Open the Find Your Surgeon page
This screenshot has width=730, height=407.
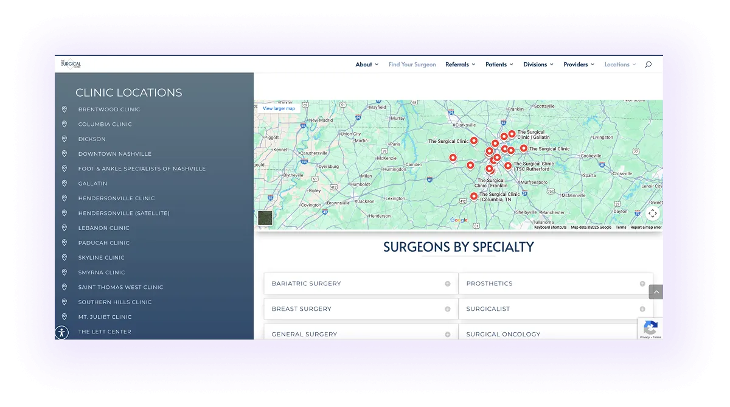pos(412,64)
